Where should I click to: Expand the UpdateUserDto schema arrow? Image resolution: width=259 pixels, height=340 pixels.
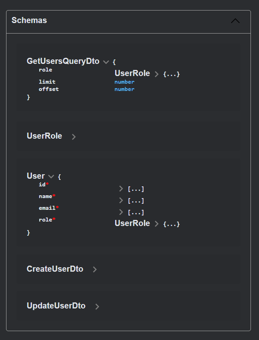click(x=97, y=306)
